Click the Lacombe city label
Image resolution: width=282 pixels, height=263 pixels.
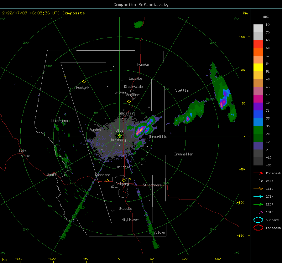[x=135, y=78]
